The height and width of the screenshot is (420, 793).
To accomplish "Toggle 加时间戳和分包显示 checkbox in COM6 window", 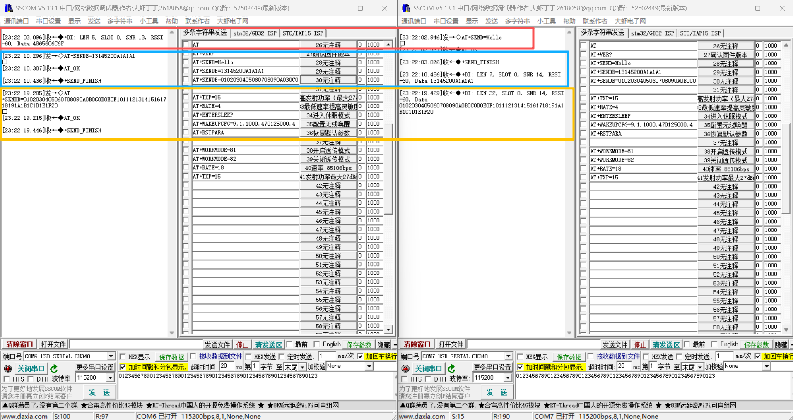I will click(x=123, y=367).
